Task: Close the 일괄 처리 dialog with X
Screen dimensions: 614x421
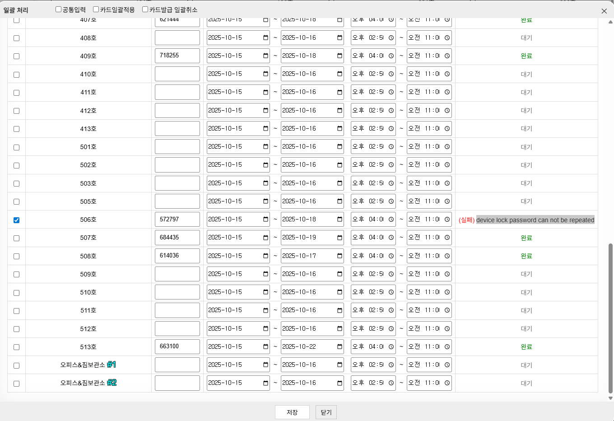Action: pos(604,11)
